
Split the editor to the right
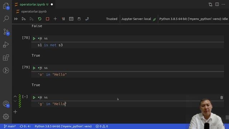coord(217,4)
